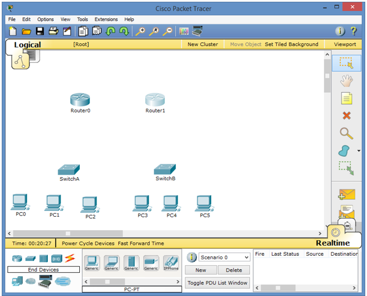
Task: Open the Extensions menu
Action: (x=106, y=19)
